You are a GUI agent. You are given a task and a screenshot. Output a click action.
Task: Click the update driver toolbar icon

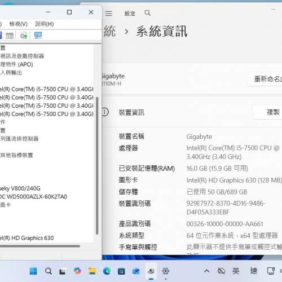24,36
